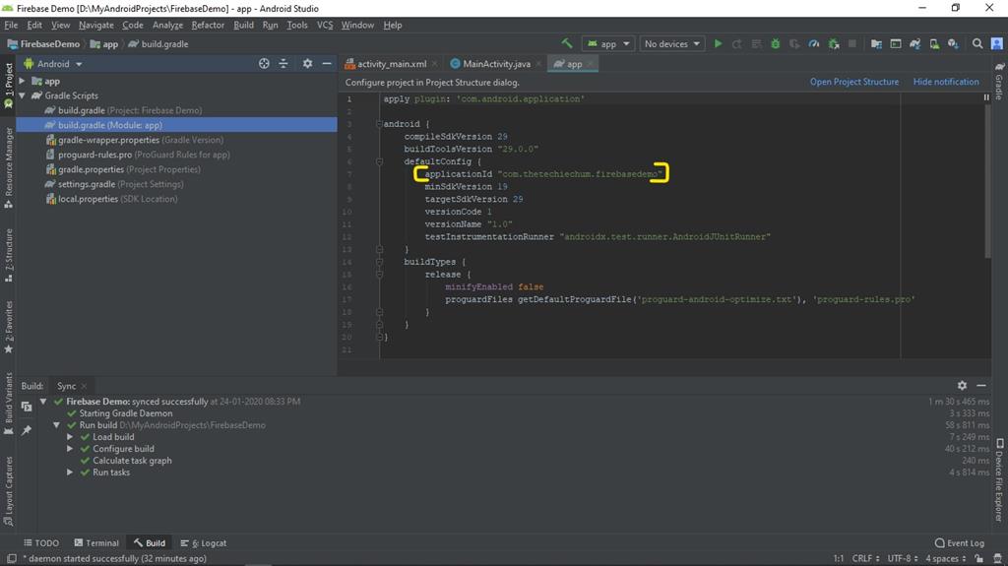Click the Profile app gauge icon

814,43
